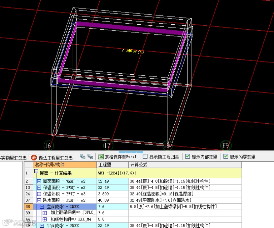Click the quantity cell 40.09
Image resolution: width=274 pixels, height=228 pixels.
coord(113,200)
